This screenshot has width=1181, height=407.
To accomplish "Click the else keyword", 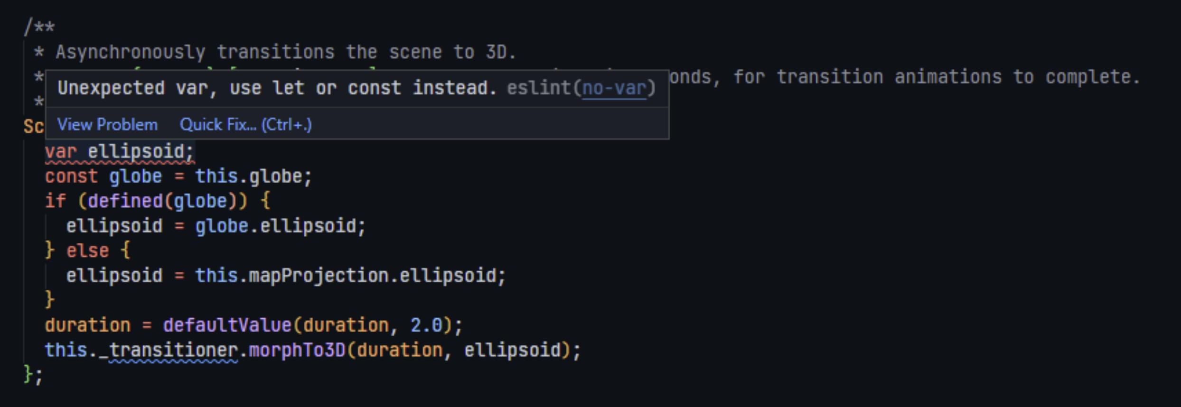I will [x=87, y=250].
